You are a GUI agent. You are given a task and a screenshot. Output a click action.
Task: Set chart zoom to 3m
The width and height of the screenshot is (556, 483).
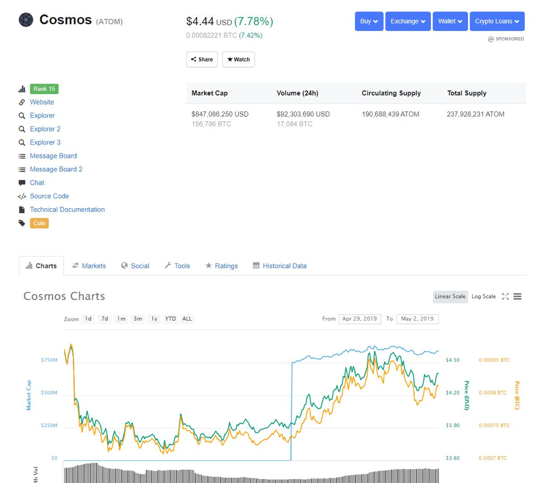point(138,319)
